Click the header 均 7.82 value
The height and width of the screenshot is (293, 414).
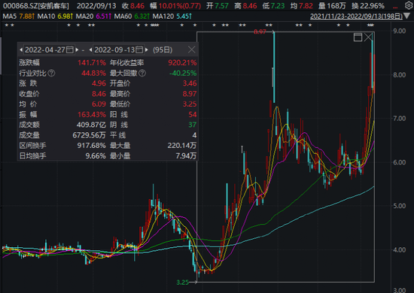[302, 6]
